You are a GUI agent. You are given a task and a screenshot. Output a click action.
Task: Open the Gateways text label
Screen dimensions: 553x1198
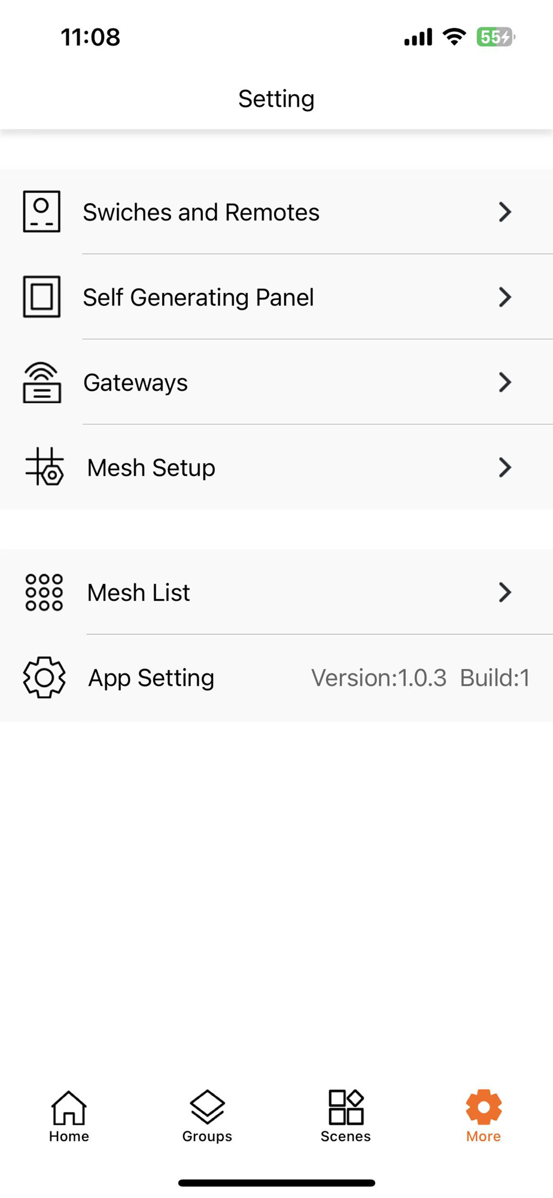tap(135, 383)
